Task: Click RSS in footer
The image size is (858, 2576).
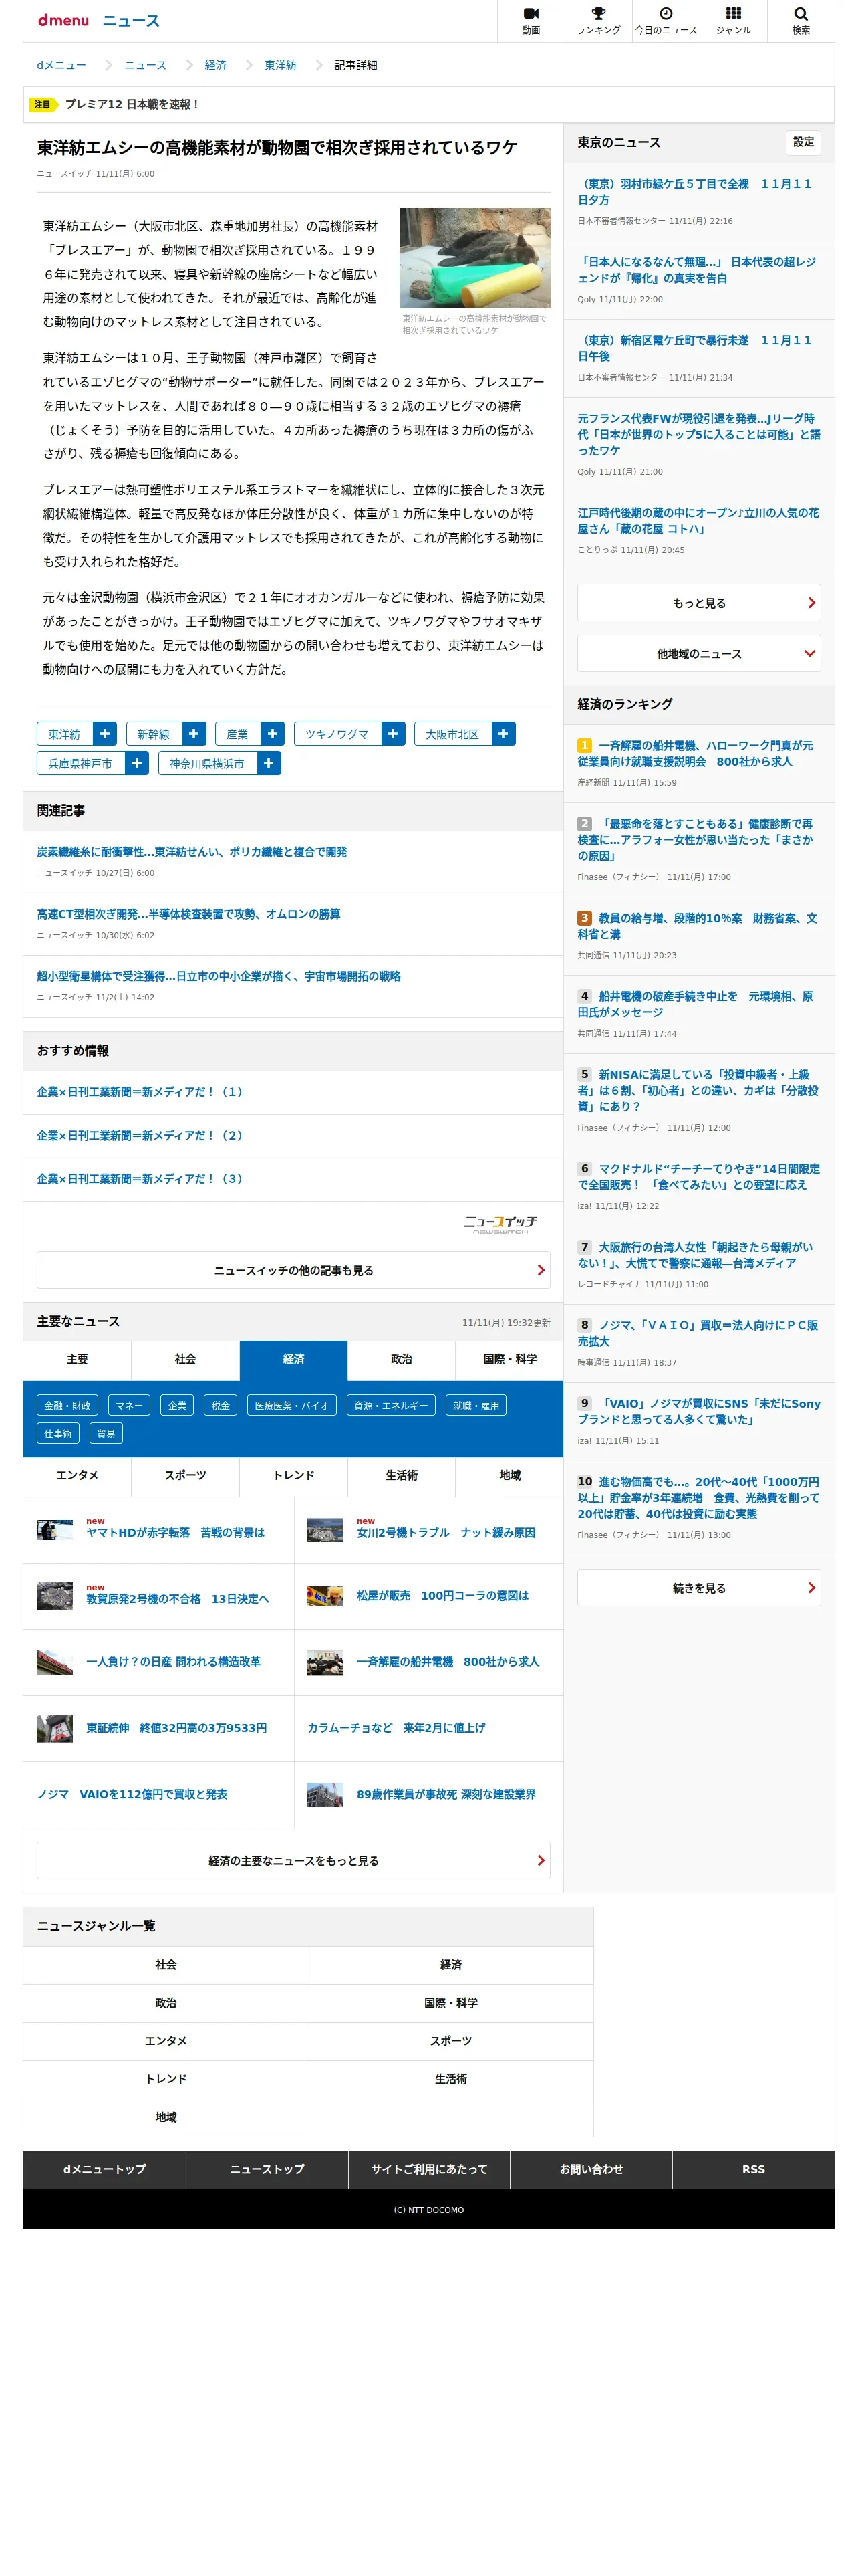Action: point(753,2169)
